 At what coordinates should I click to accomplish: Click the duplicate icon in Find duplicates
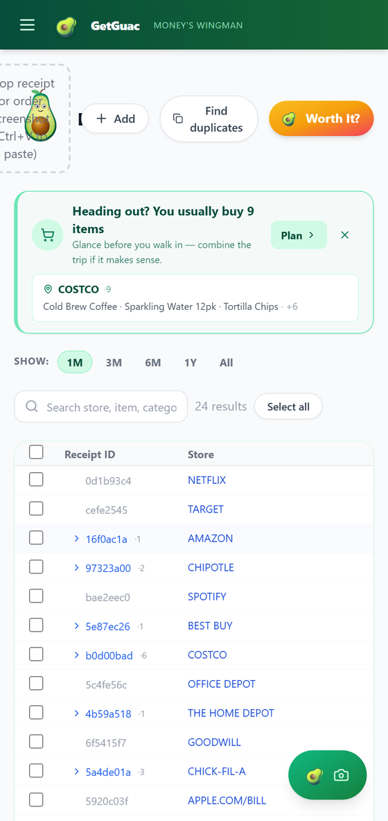(178, 119)
